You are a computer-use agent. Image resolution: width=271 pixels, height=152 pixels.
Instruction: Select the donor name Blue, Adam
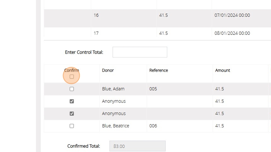click(113, 89)
